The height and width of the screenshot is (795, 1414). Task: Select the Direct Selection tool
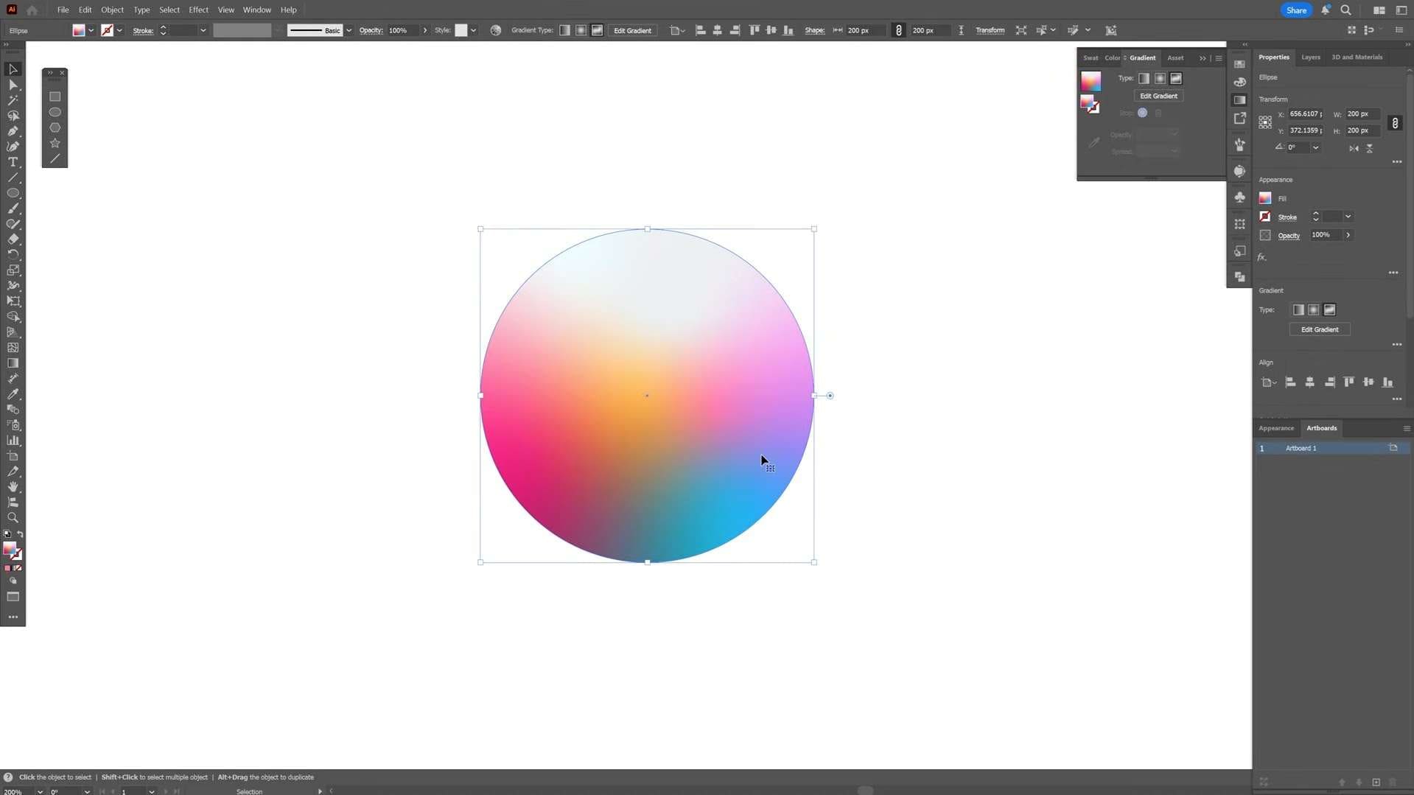click(x=13, y=85)
